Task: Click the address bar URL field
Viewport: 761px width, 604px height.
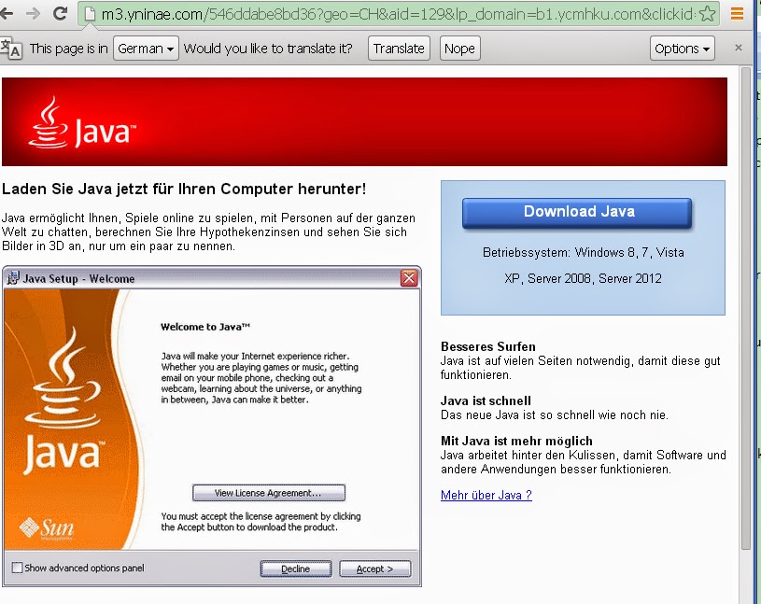Action: click(398, 14)
